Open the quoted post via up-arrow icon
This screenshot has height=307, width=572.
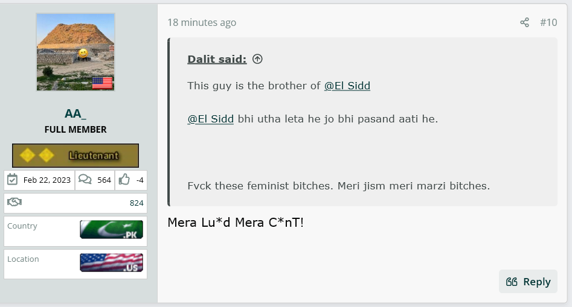tap(257, 59)
